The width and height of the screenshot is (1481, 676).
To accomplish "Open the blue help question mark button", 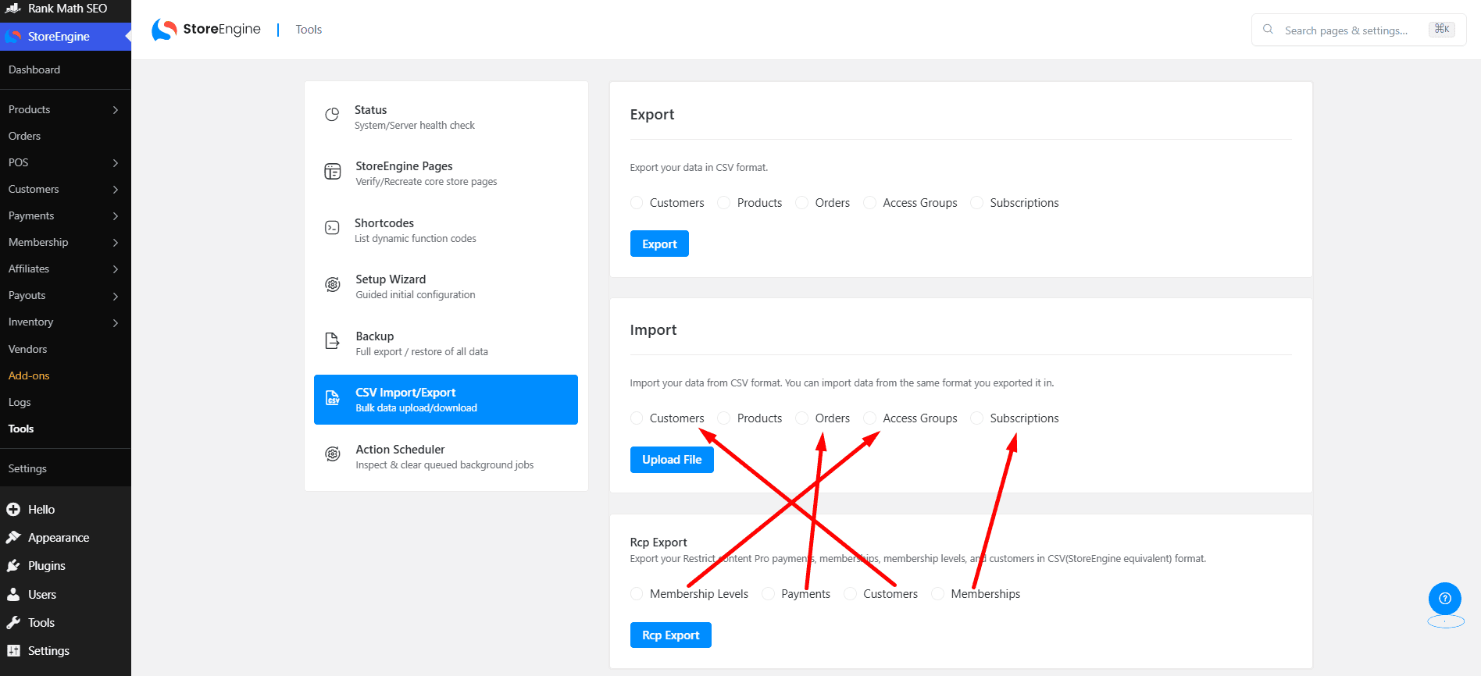I will (x=1445, y=599).
